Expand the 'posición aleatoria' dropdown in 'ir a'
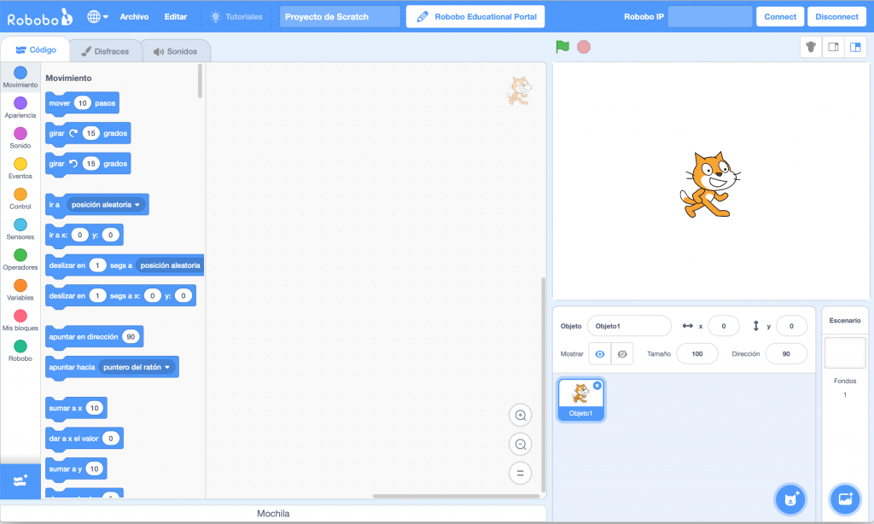The image size is (874, 524). coord(137,205)
